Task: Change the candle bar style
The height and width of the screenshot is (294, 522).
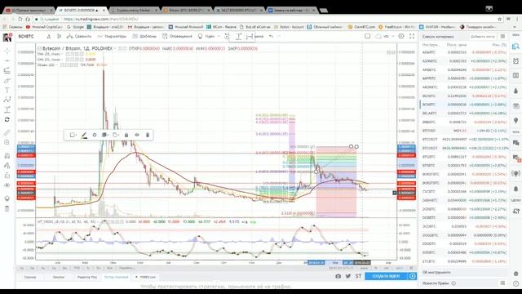Action: (59, 36)
